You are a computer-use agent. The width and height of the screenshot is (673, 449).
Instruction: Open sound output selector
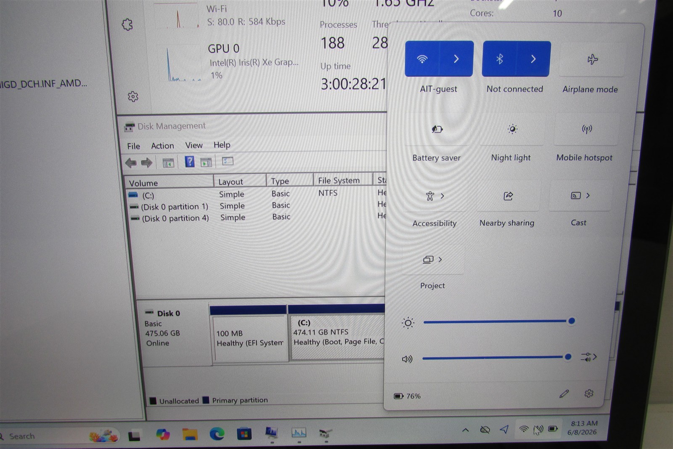click(588, 357)
